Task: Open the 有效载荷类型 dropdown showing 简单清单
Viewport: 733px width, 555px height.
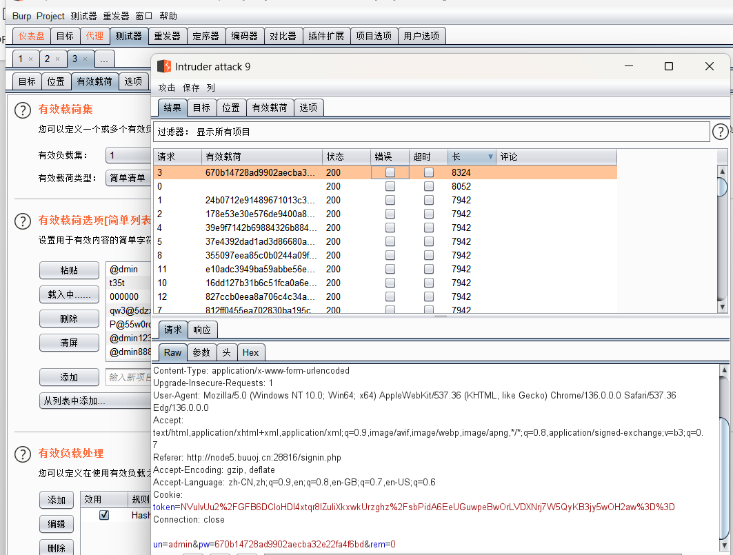Action: click(x=128, y=178)
